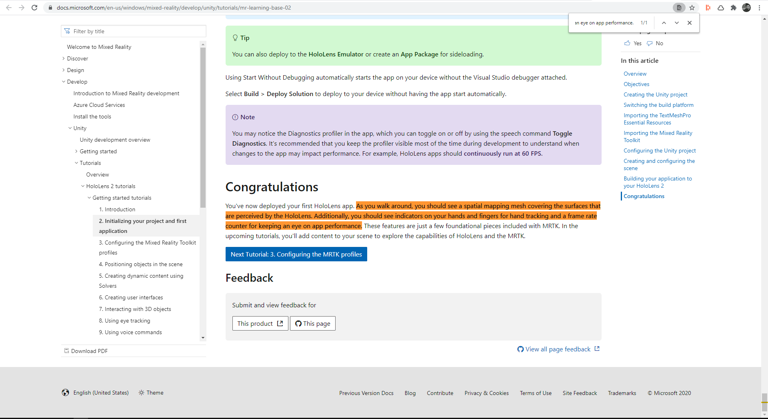Jump to next find match with the down chevron
The height and width of the screenshot is (419, 768).
pyautogui.click(x=676, y=23)
